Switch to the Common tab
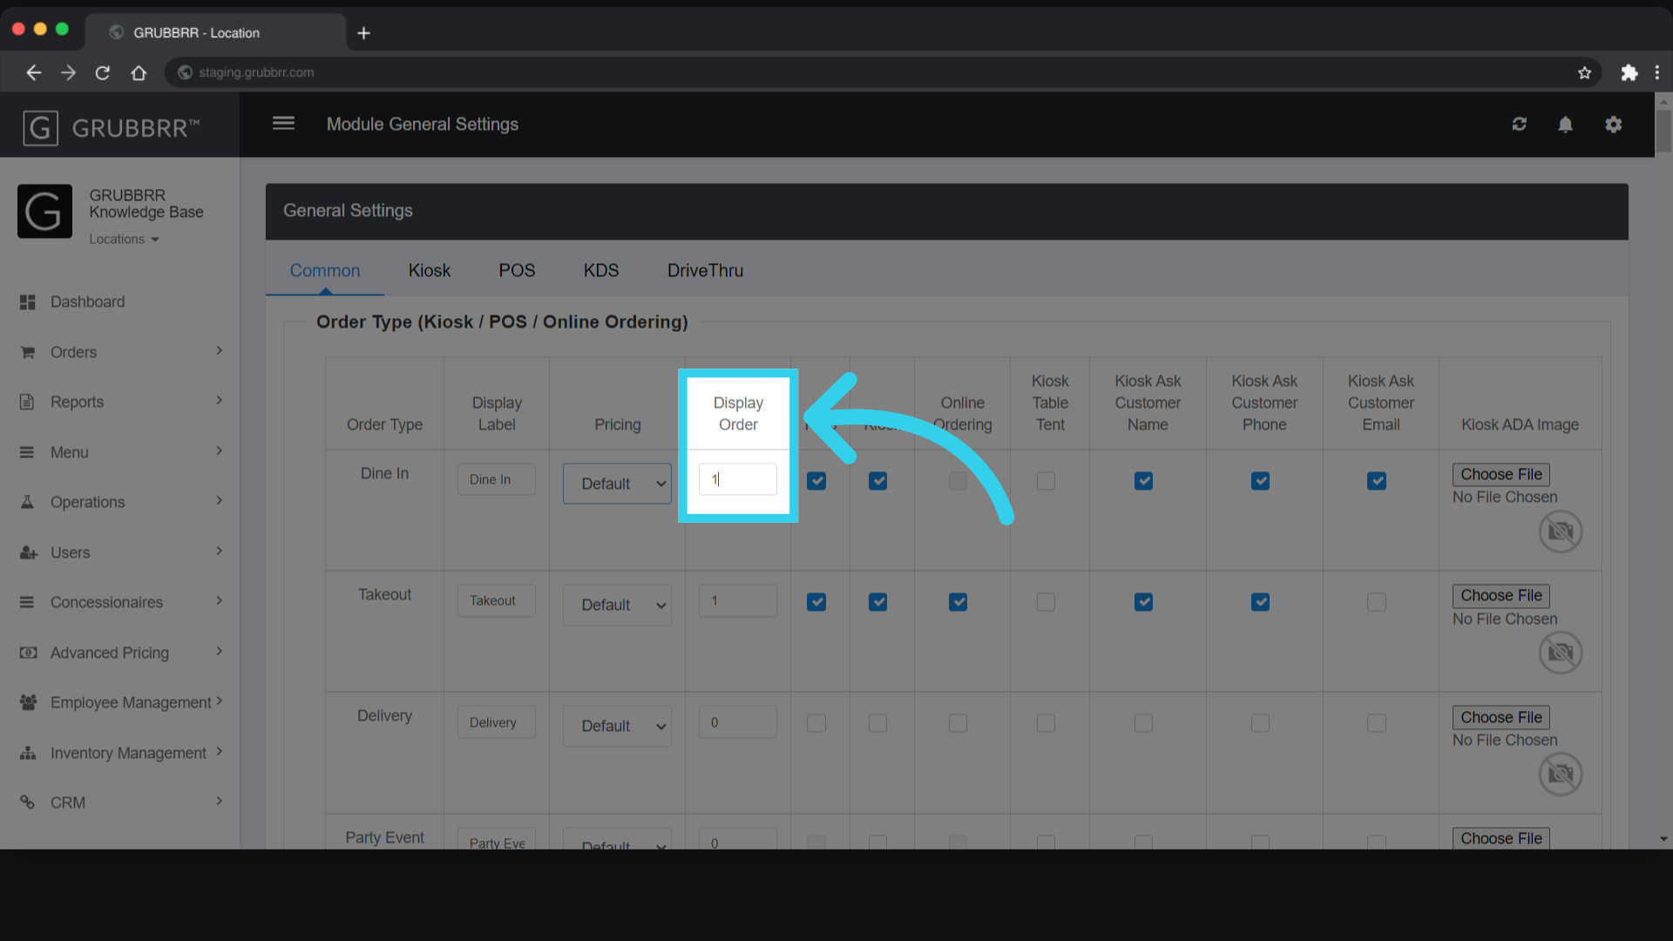Screen dimensions: 1673x941 (325, 271)
